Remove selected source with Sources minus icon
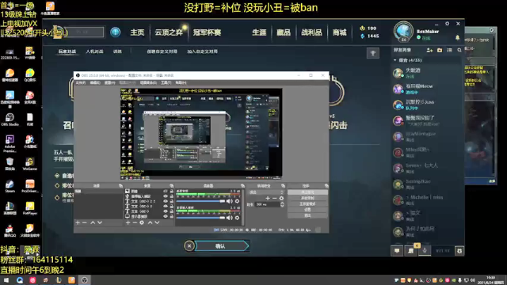The height and width of the screenshot is (285, 507). [135, 222]
